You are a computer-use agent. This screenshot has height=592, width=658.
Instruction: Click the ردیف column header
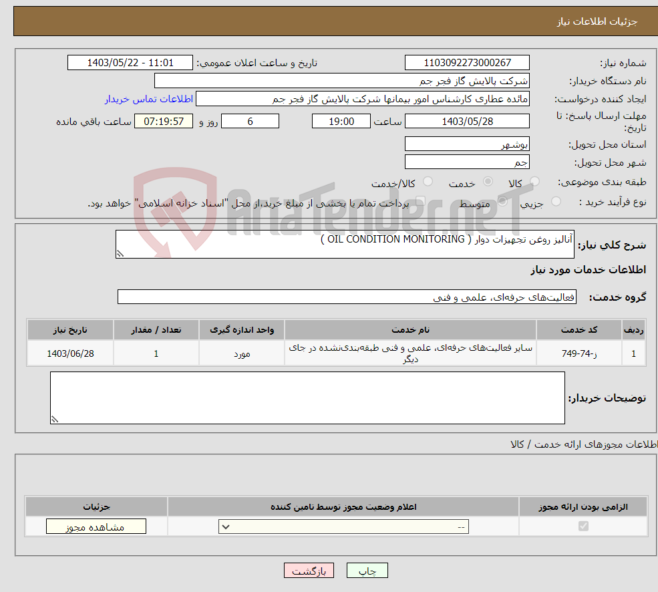coord(634,330)
